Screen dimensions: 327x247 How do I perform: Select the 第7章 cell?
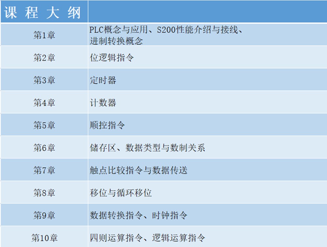tap(44, 170)
